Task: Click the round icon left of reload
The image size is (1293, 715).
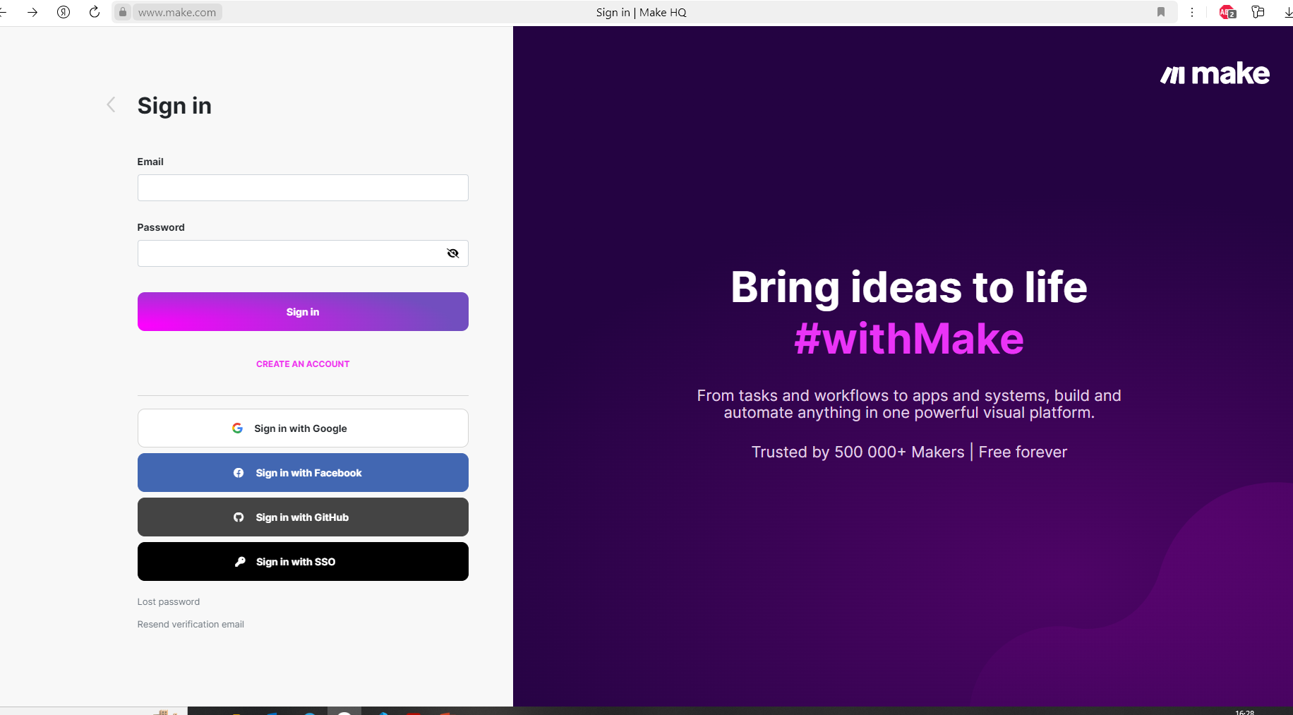Action: (x=64, y=12)
